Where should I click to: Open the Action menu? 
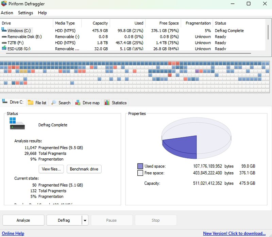click(x=7, y=13)
